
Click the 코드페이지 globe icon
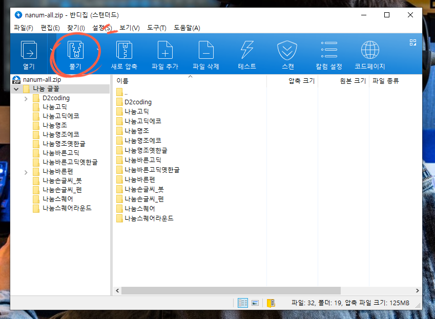370,50
